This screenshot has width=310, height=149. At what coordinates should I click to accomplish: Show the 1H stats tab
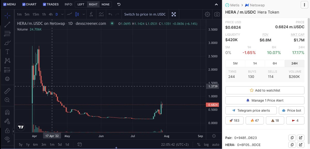point(255,63)
